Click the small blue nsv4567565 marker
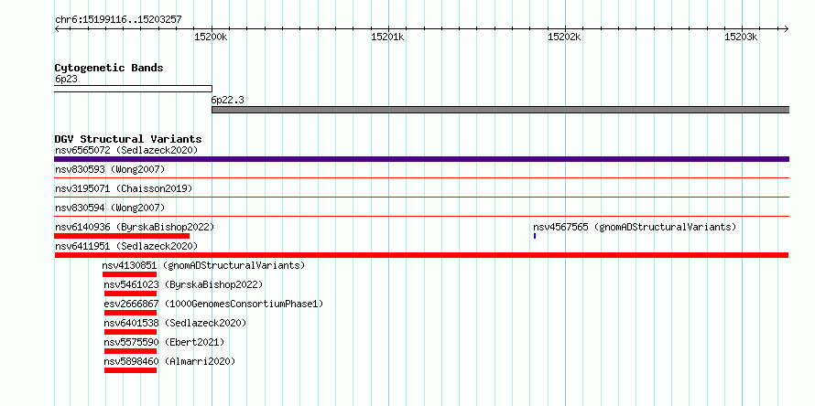The height and width of the screenshot is (406, 815). [x=535, y=236]
